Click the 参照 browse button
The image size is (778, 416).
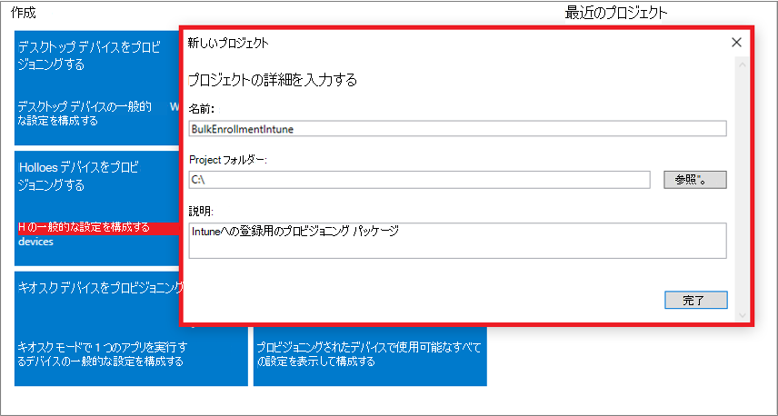pyautogui.click(x=695, y=180)
